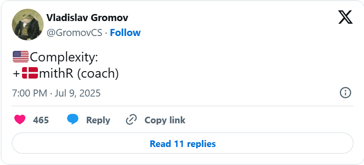
Task: Click the US flag emoji before Complexity
Action: click(x=21, y=57)
